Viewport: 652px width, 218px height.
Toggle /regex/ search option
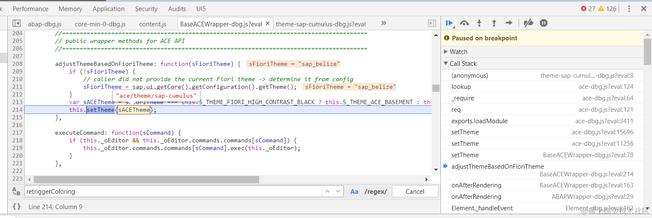pyautogui.click(x=376, y=192)
